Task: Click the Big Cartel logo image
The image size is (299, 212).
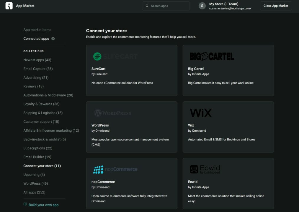Action: tap(212, 57)
